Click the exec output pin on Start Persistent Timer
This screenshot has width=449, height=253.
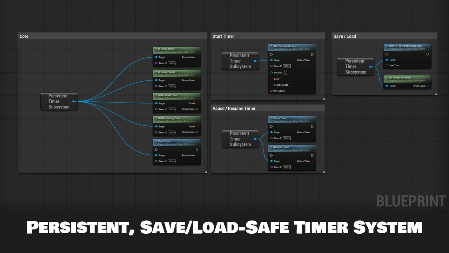312,54
